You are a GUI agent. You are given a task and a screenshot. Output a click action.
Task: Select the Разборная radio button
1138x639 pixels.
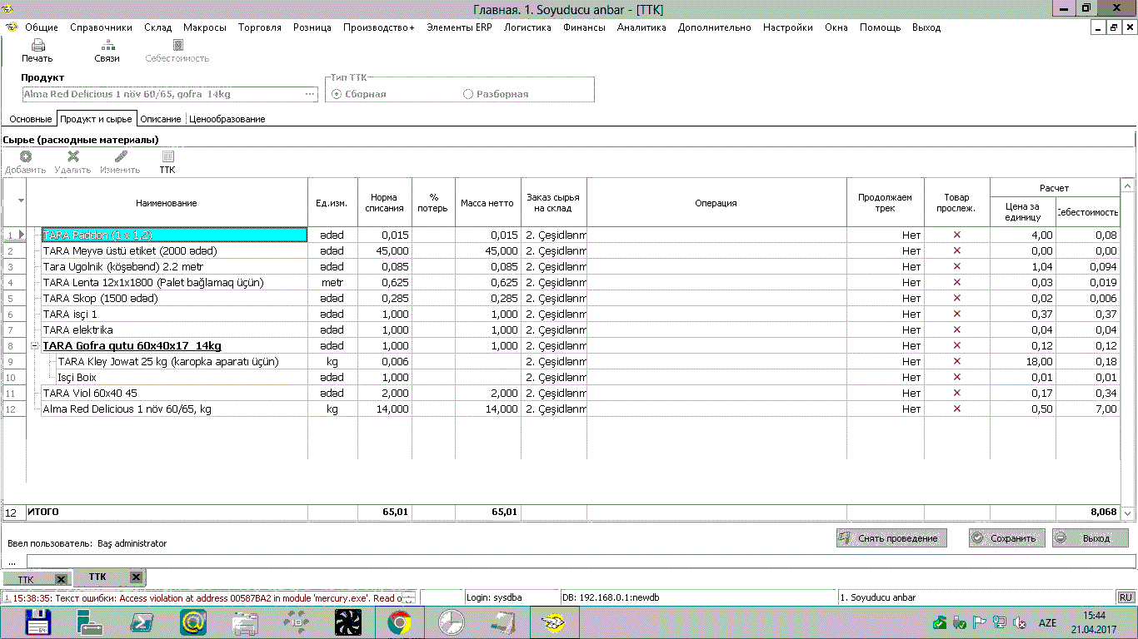[468, 94]
